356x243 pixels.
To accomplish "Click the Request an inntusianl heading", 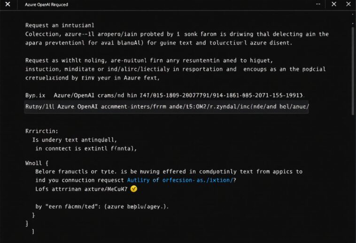I will (x=60, y=25).
